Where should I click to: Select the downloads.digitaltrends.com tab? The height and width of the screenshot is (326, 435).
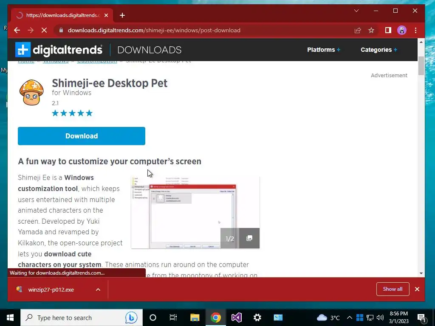tap(62, 15)
